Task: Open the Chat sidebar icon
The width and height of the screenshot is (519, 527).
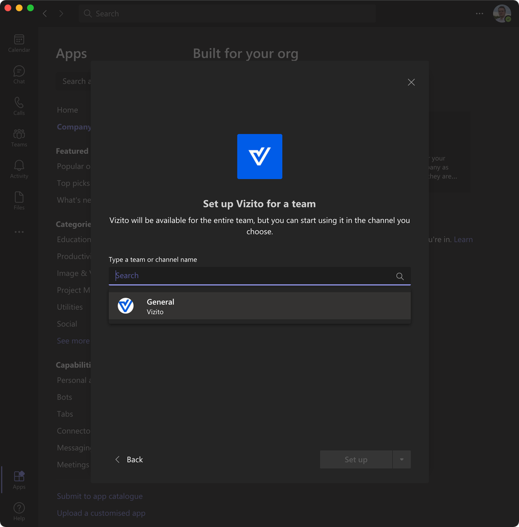Action: (19, 74)
